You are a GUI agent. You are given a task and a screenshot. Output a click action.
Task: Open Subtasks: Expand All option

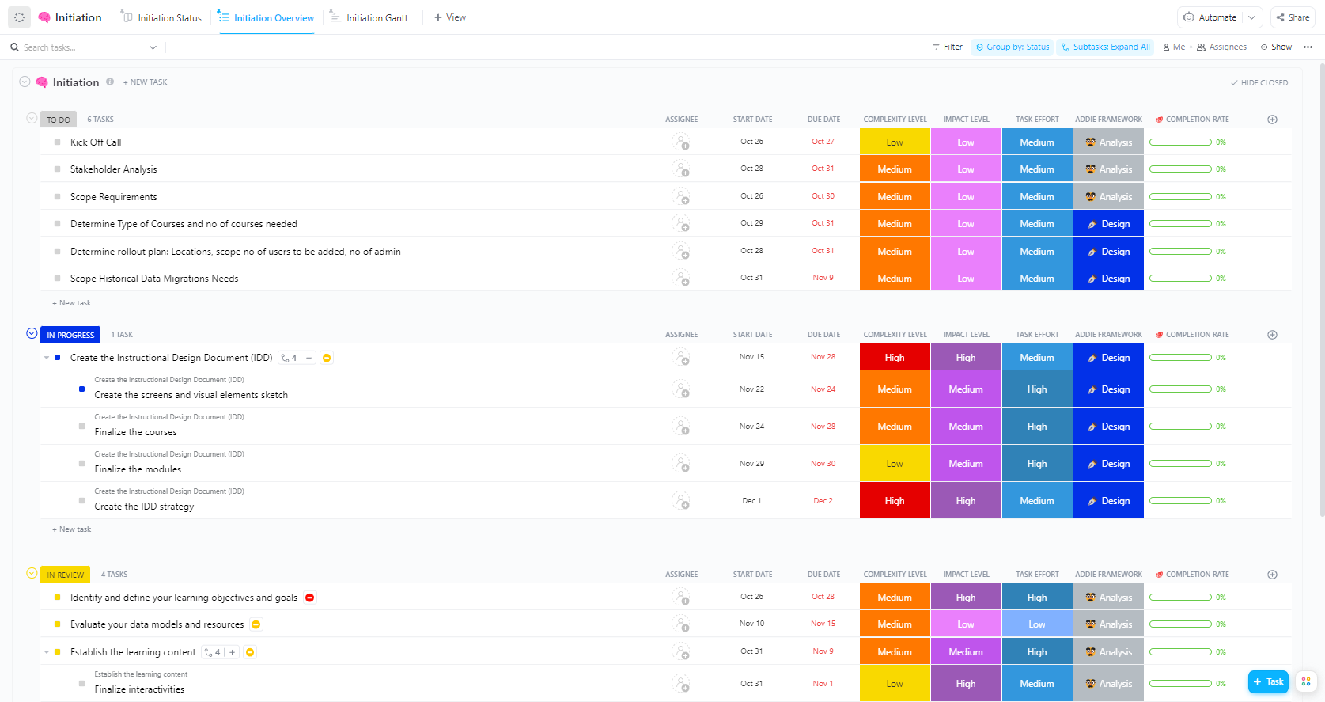coord(1105,47)
